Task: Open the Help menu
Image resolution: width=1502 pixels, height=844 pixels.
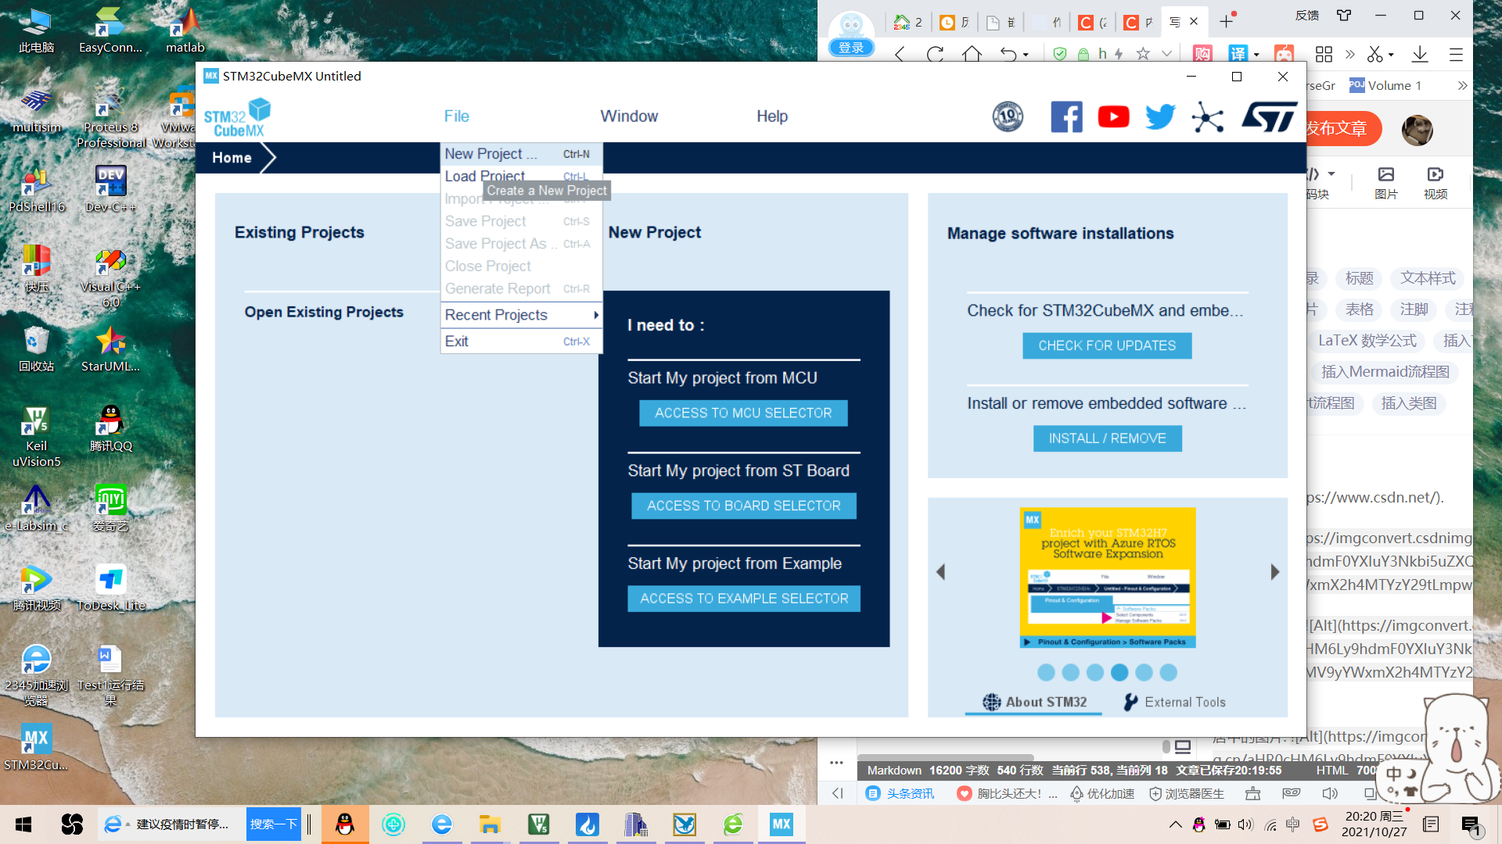Action: (772, 116)
